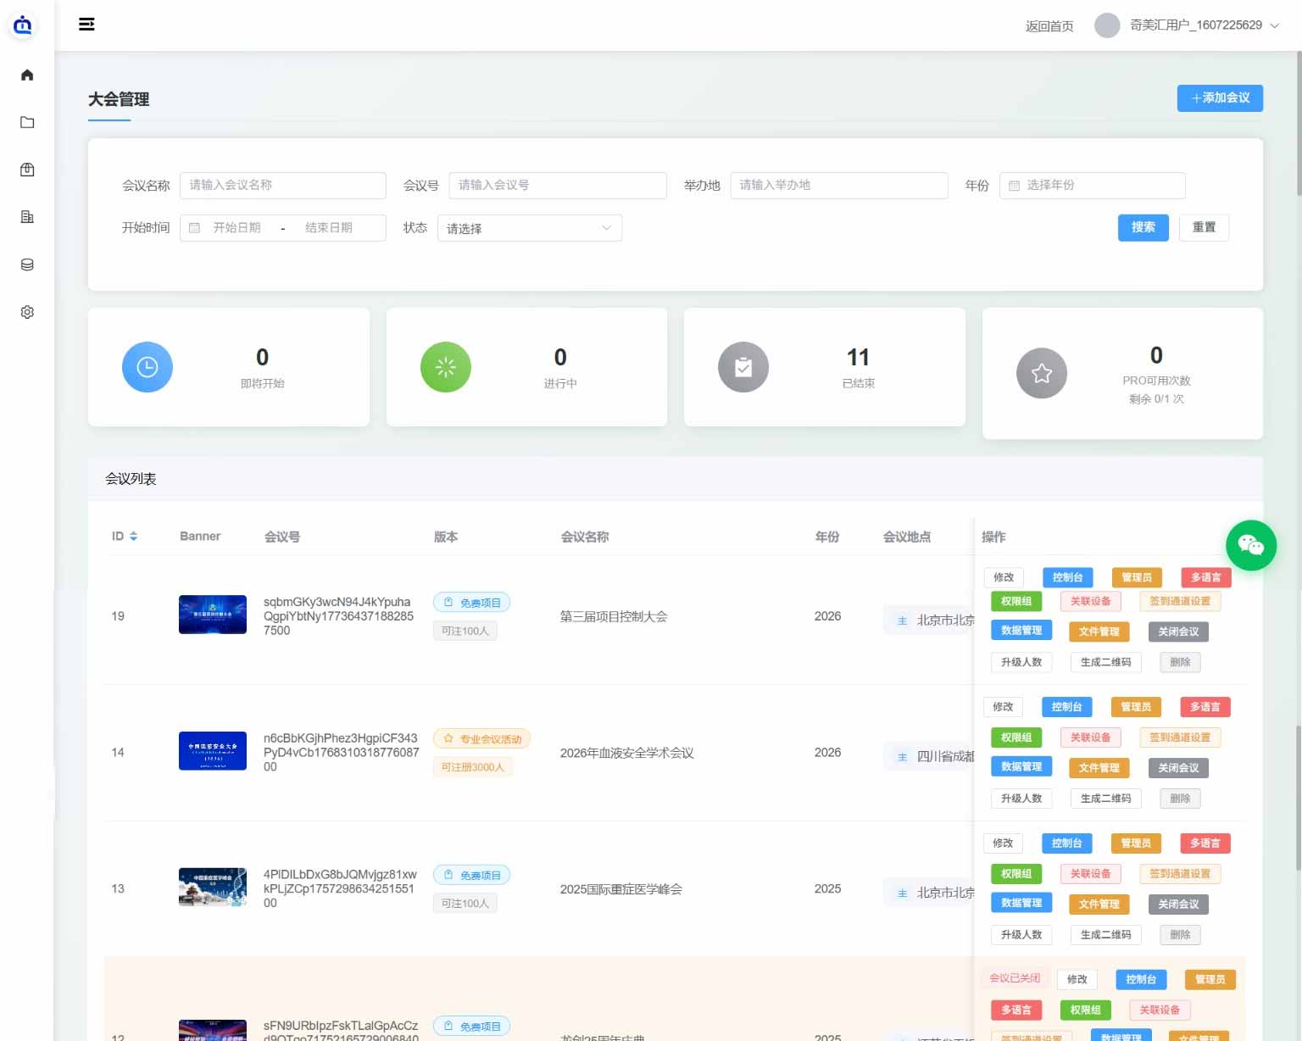Open 控制台 for meeting ID 13
Viewport: 1302px width, 1041px height.
point(1066,843)
